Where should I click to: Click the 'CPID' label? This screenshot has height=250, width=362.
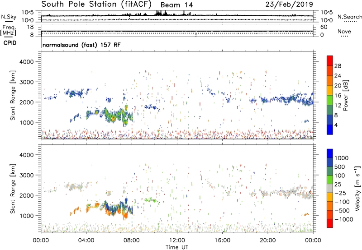[x=10, y=43]
